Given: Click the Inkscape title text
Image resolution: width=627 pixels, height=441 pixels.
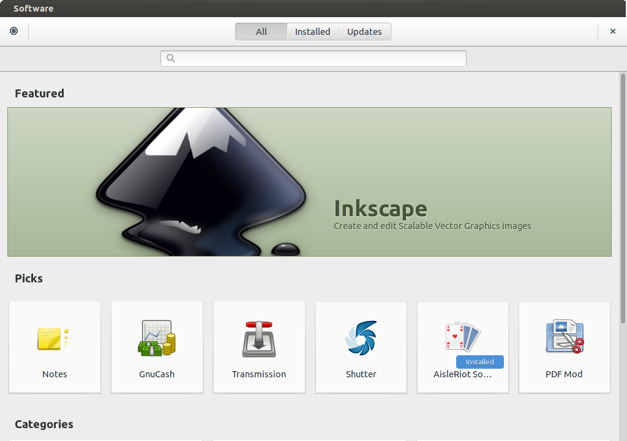Looking at the screenshot, I should pos(380,208).
